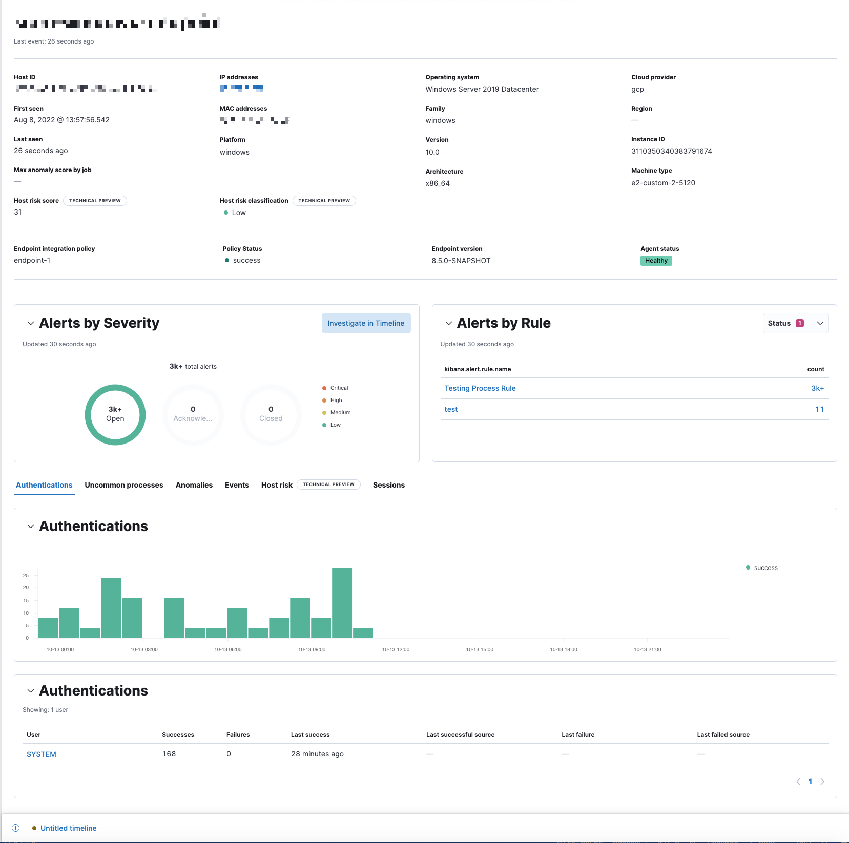Collapse the Alerts by Severity panel

(x=30, y=323)
